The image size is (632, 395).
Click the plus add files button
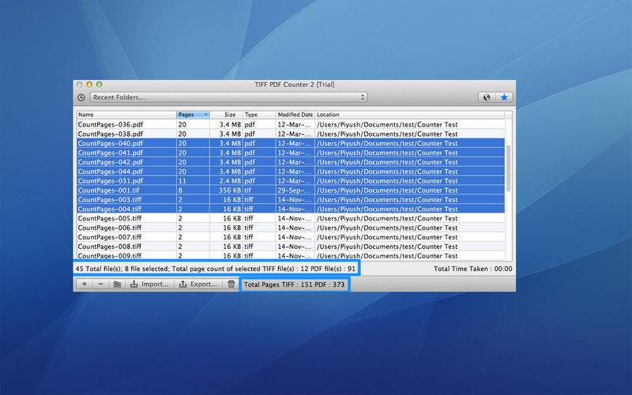[85, 284]
